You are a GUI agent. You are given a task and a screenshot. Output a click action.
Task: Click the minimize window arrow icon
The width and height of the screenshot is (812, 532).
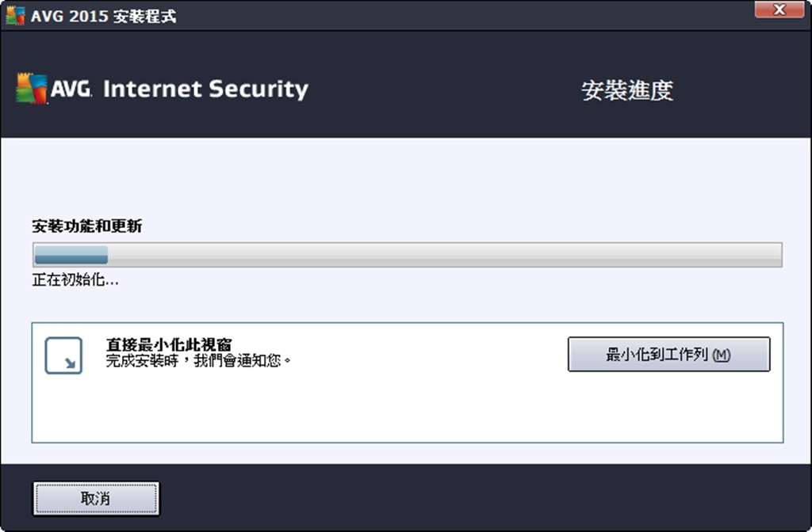63,355
